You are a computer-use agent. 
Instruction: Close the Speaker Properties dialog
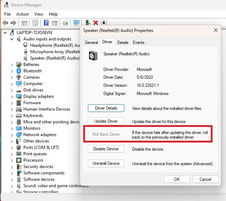[x=216, y=30]
